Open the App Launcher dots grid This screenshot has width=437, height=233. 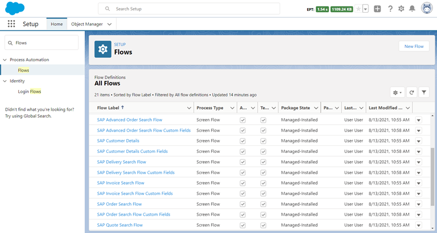pyautogui.click(x=12, y=24)
